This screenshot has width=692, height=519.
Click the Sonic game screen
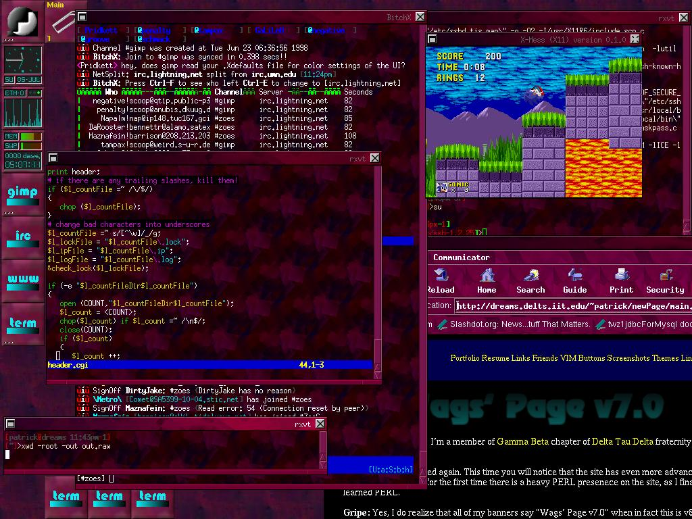[x=534, y=122]
